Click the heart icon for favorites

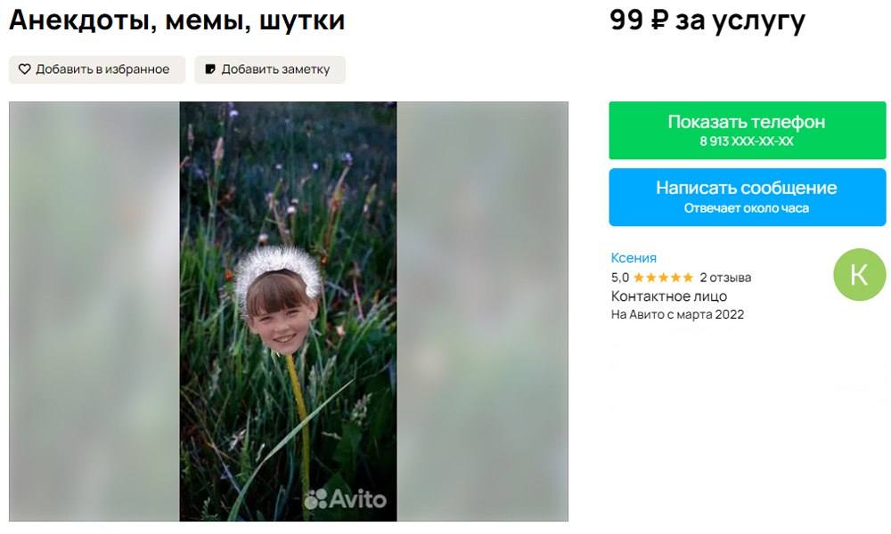(x=24, y=69)
